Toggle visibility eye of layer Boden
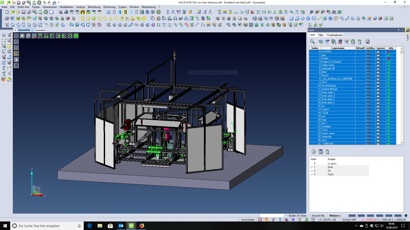410x230 pixels. (368, 58)
